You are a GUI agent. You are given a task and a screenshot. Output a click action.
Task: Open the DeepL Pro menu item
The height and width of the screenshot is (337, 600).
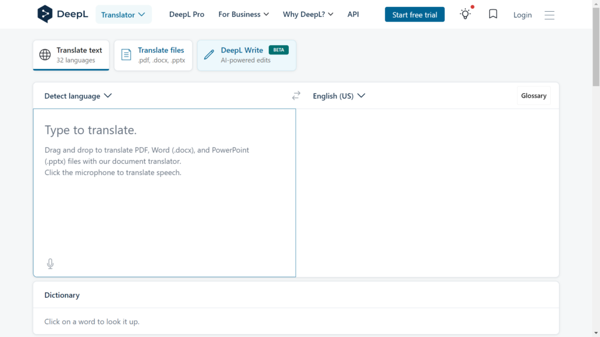pyautogui.click(x=186, y=14)
